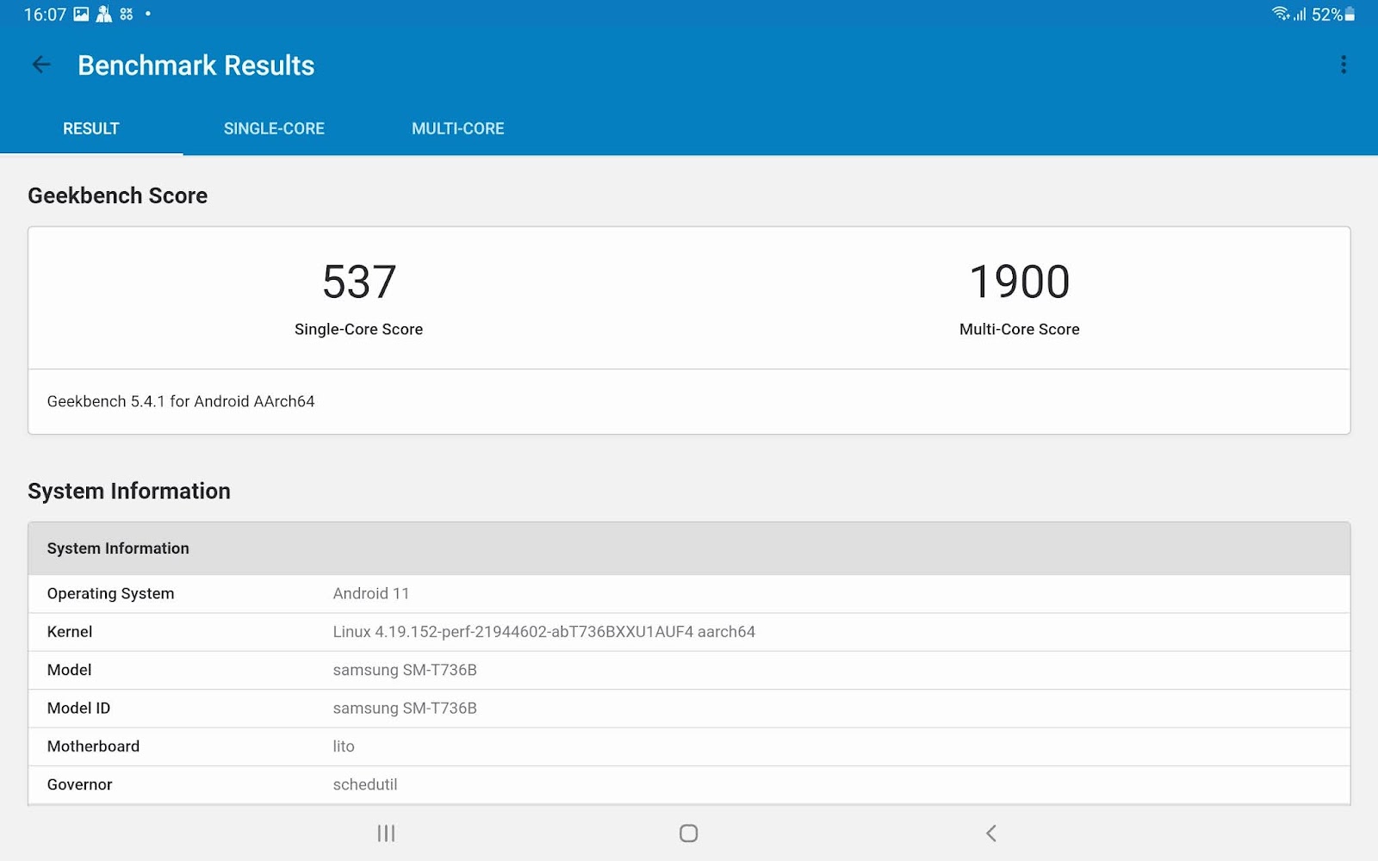Tap the 16:07 clock in status bar
This screenshot has height=861, width=1378.
45,15
